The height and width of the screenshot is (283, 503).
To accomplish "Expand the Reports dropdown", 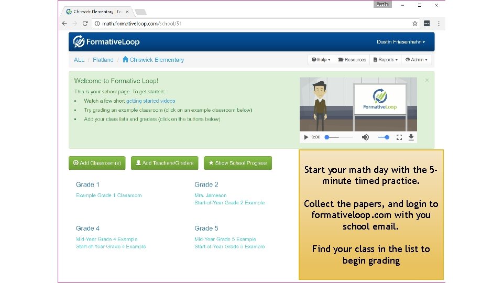I will (x=385, y=59).
